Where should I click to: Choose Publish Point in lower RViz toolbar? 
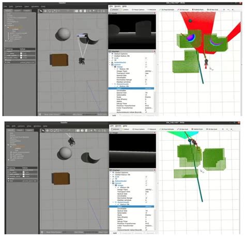tap(197, 129)
